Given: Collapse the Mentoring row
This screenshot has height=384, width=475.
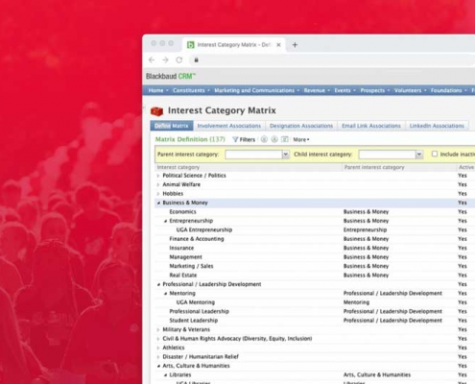Looking at the screenshot, I should pyautogui.click(x=165, y=294).
